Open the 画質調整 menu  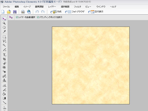(x=39, y=7)
